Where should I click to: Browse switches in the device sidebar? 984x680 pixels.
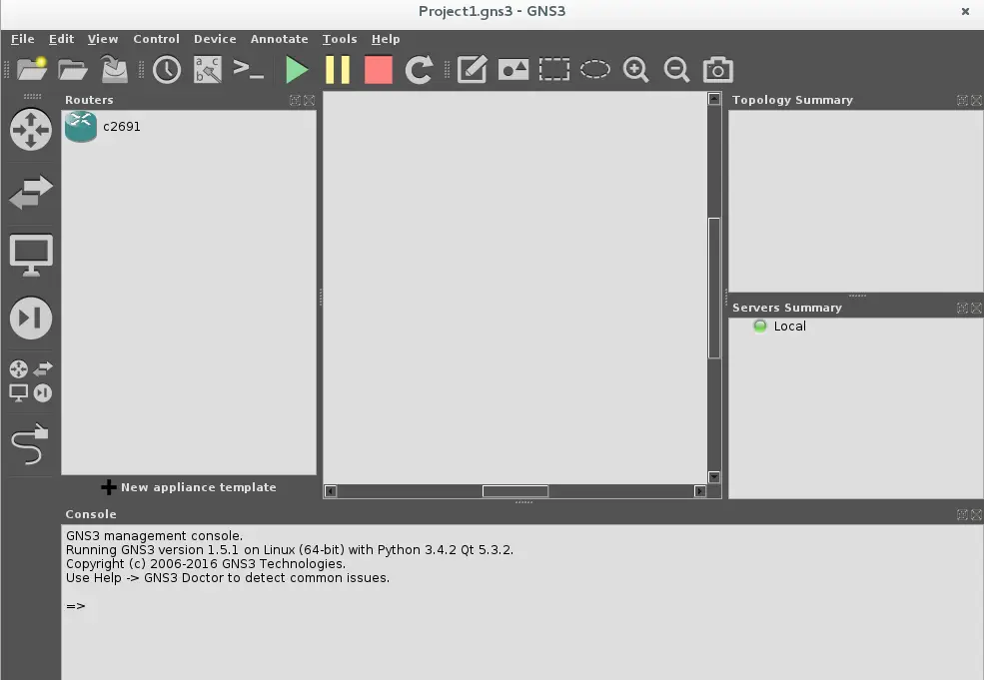point(31,192)
